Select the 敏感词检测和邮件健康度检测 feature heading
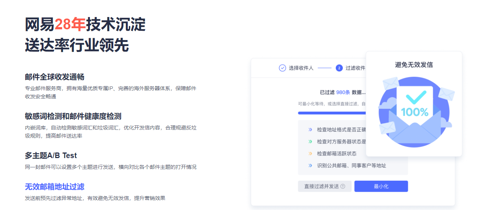491x210 pixels. (x=73, y=116)
